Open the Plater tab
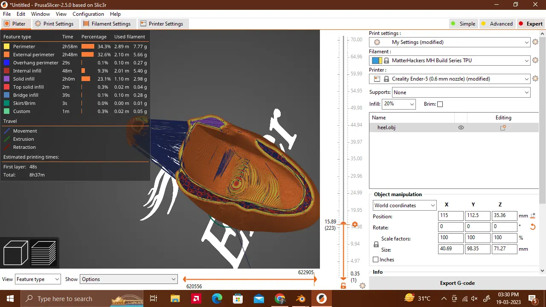The height and width of the screenshot is (307, 546). (x=15, y=24)
